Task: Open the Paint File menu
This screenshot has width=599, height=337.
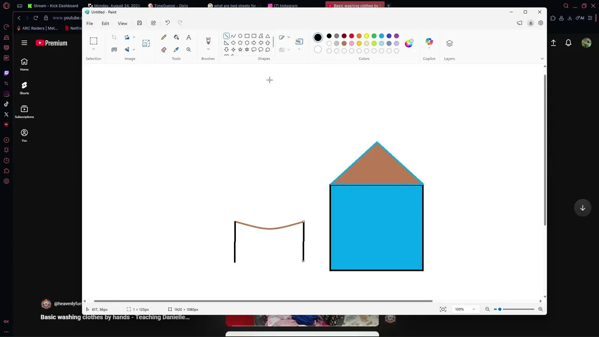Action: [89, 23]
